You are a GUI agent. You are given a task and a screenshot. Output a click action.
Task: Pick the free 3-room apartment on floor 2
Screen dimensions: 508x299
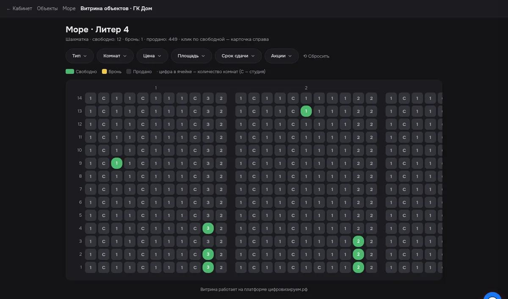(208, 255)
